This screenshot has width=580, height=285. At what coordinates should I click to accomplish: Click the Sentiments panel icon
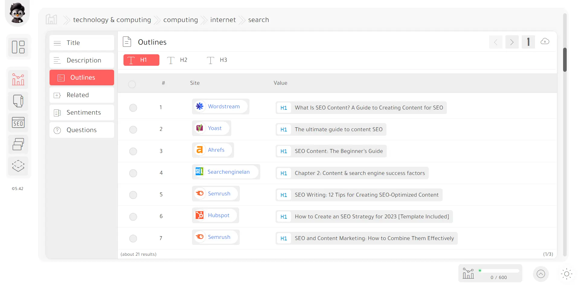[x=57, y=113]
